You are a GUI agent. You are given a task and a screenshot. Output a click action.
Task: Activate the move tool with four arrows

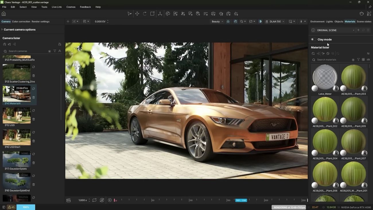pyautogui.click(x=137, y=14)
